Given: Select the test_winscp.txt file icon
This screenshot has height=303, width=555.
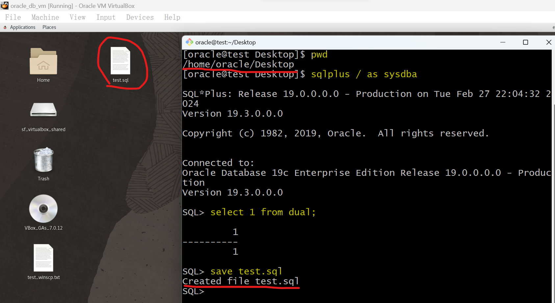Looking at the screenshot, I should pyautogui.click(x=43, y=258).
